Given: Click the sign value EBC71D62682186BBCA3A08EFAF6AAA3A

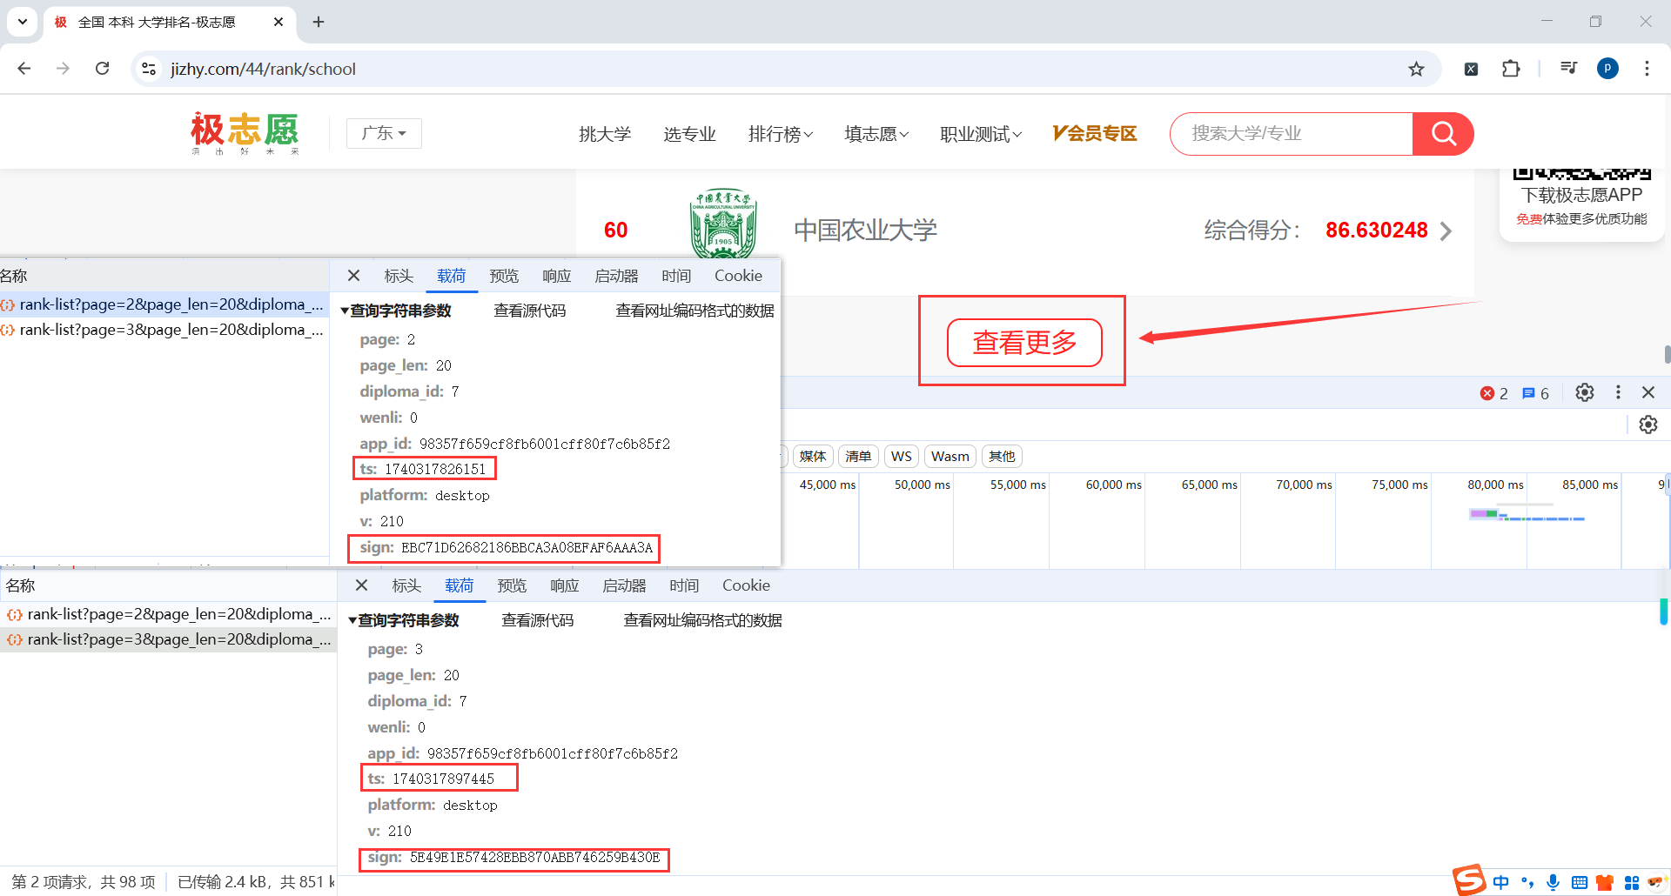Looking at the screenshot, I should coord(527,548).
